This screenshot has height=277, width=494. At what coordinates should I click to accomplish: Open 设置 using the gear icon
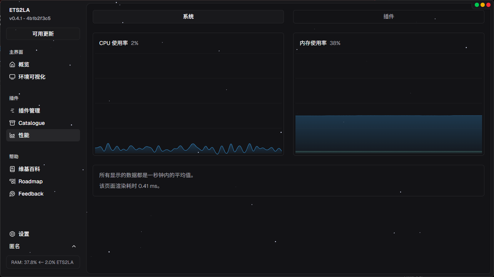point(12,234)
